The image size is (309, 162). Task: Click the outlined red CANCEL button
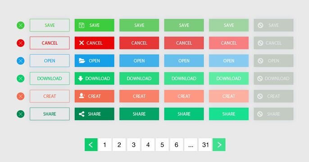[50, 43]
